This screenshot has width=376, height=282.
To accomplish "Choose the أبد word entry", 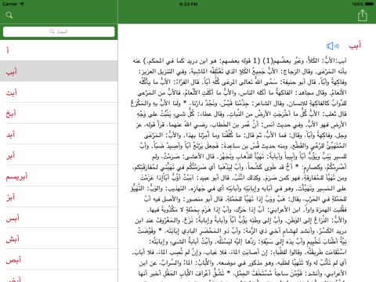I will click(x=59, y=134).
